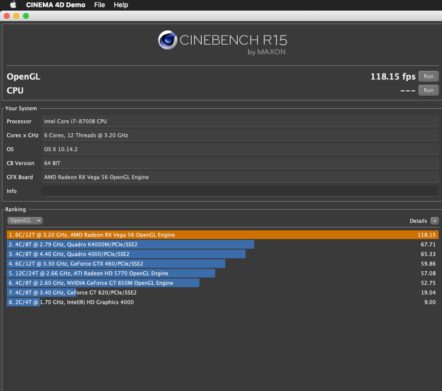Viewport: 442px width, 391px height.
Task: Run the CPU benchmark
Action: (x=428, y=90)
